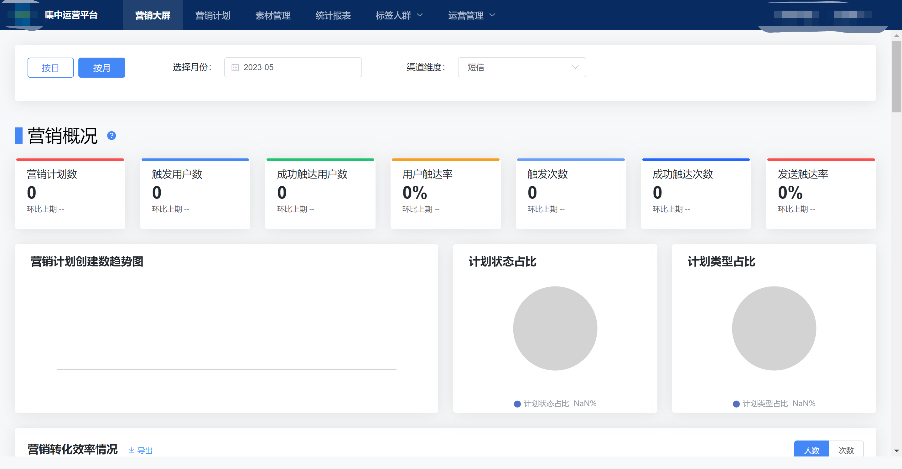Click the 触发次数 card
This screenshot has width=902, height=469.
point(571,194)
